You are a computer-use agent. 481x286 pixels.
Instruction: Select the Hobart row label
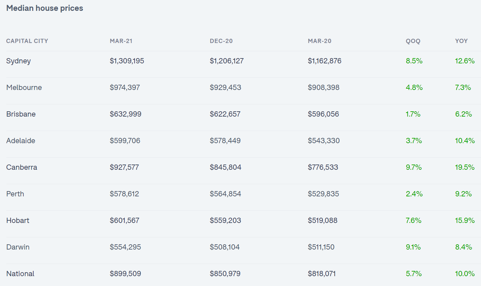point(18,221)
